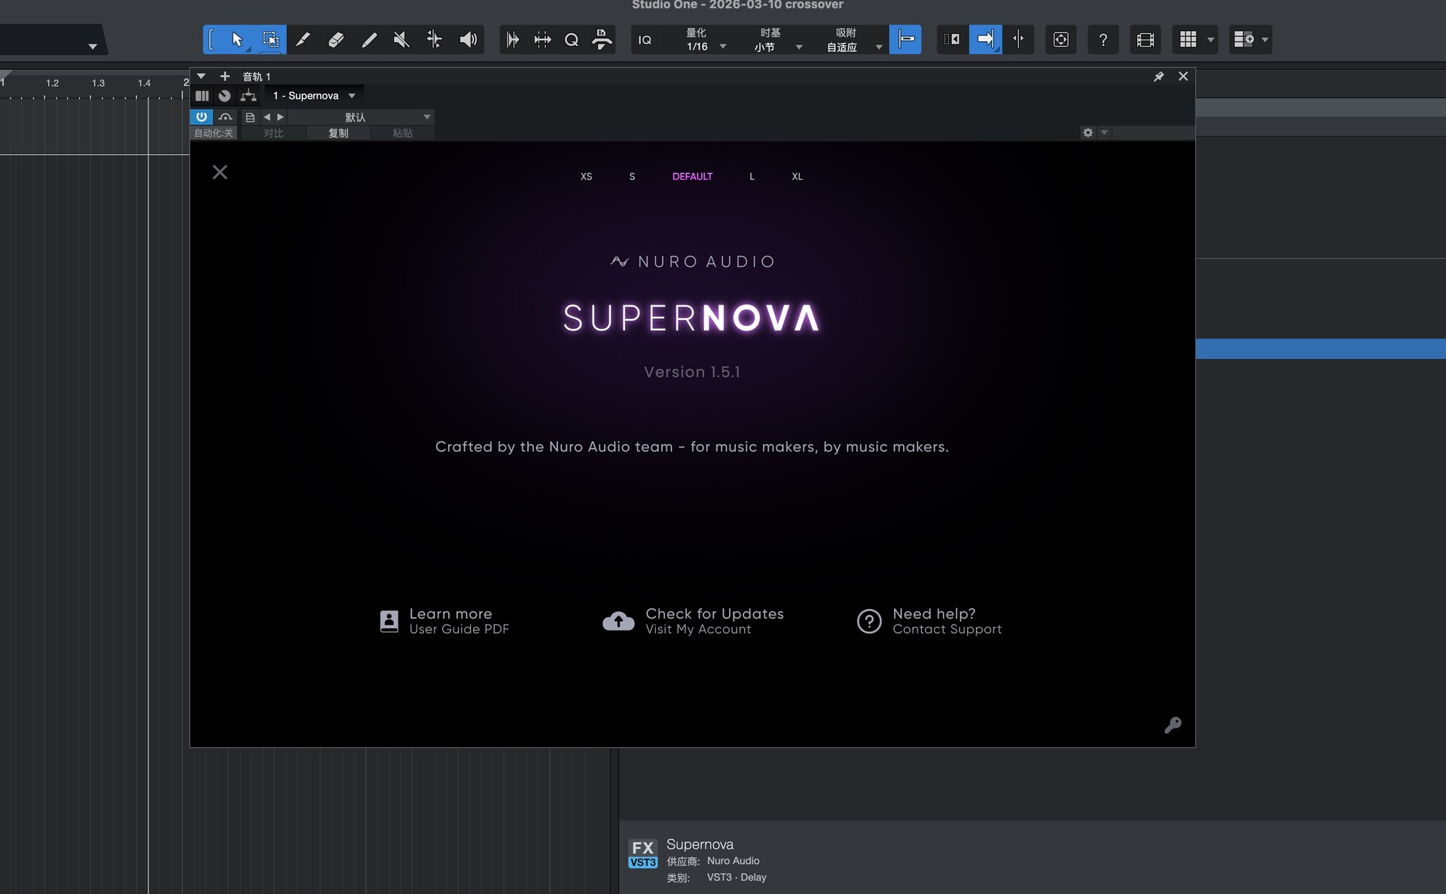The width and height of the screenshot is (1446, 894).
Task: Select the Arrow tool in the toolbar
Action: pyautogui.click(x=237, y=39)
